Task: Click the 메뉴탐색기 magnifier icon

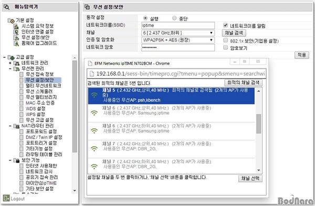Action: 6,7
